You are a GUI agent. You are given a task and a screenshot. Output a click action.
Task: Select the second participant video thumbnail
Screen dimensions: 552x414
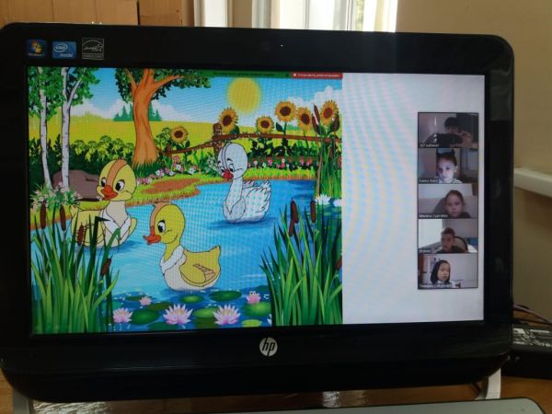(x=448, y=166)
